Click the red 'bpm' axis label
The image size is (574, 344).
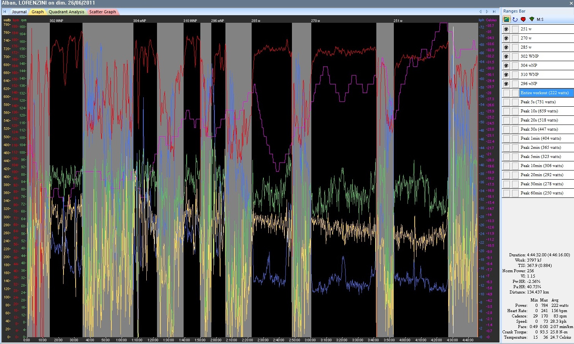coord(16,20)
